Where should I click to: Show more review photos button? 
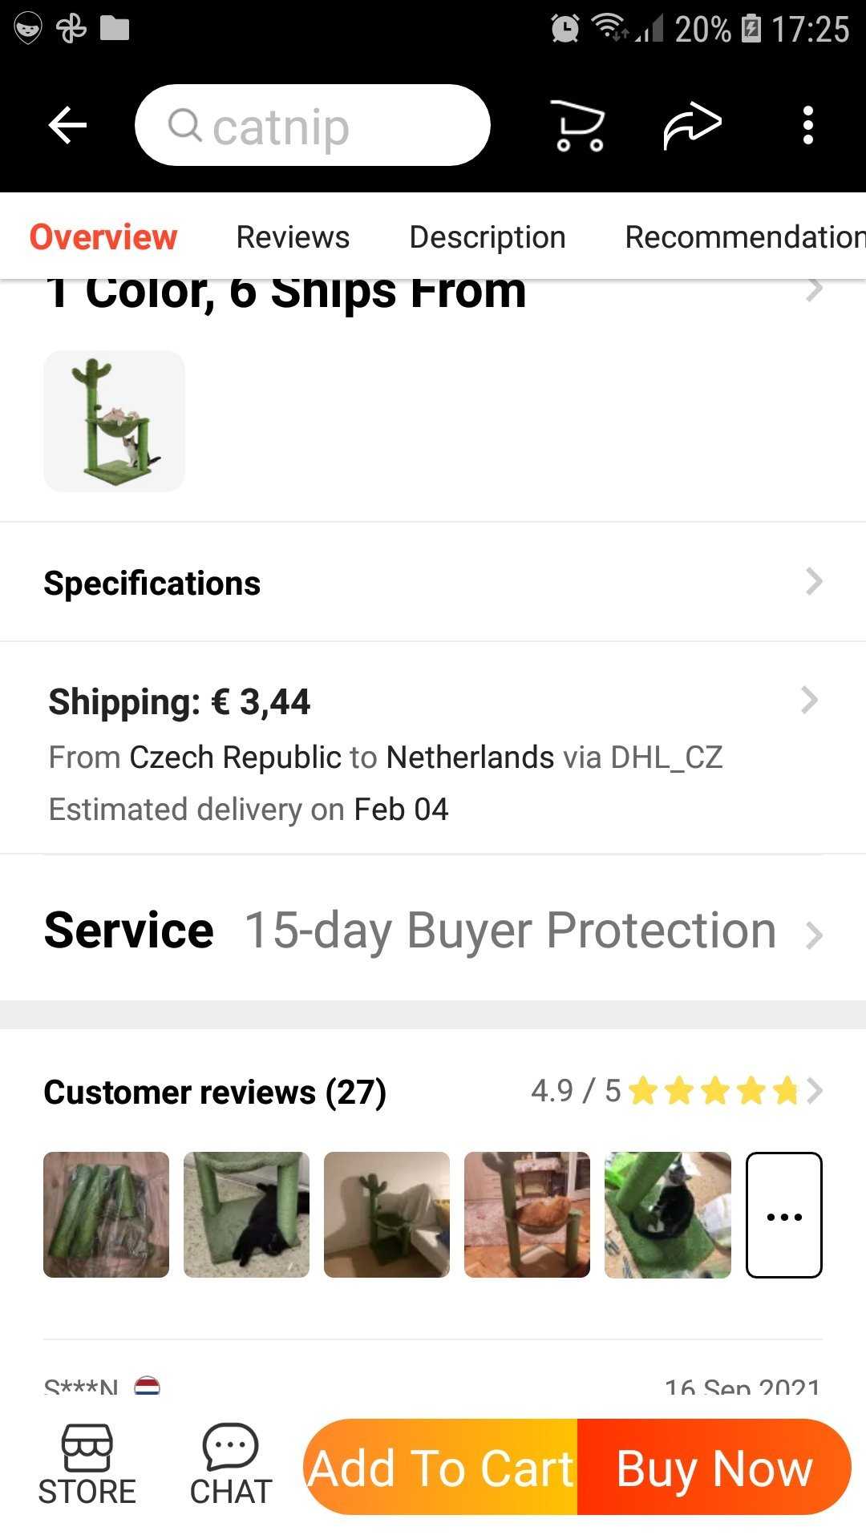pyautogui.click(x=783, y=1214)
